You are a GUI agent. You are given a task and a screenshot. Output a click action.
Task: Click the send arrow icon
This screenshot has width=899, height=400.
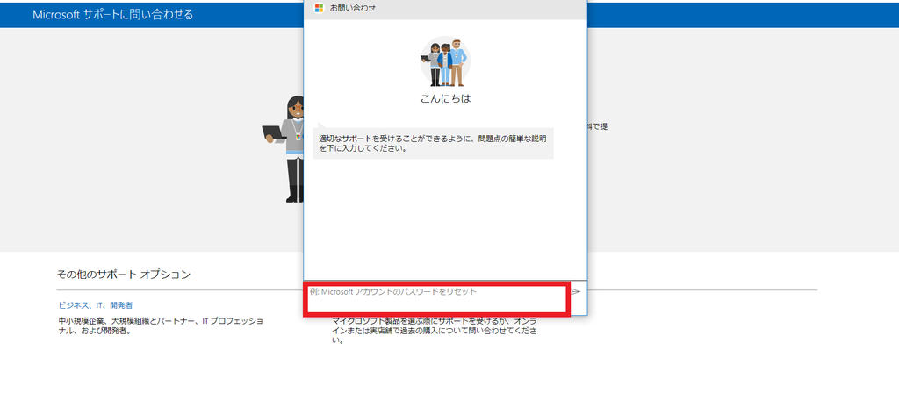(x=576, y=292)
